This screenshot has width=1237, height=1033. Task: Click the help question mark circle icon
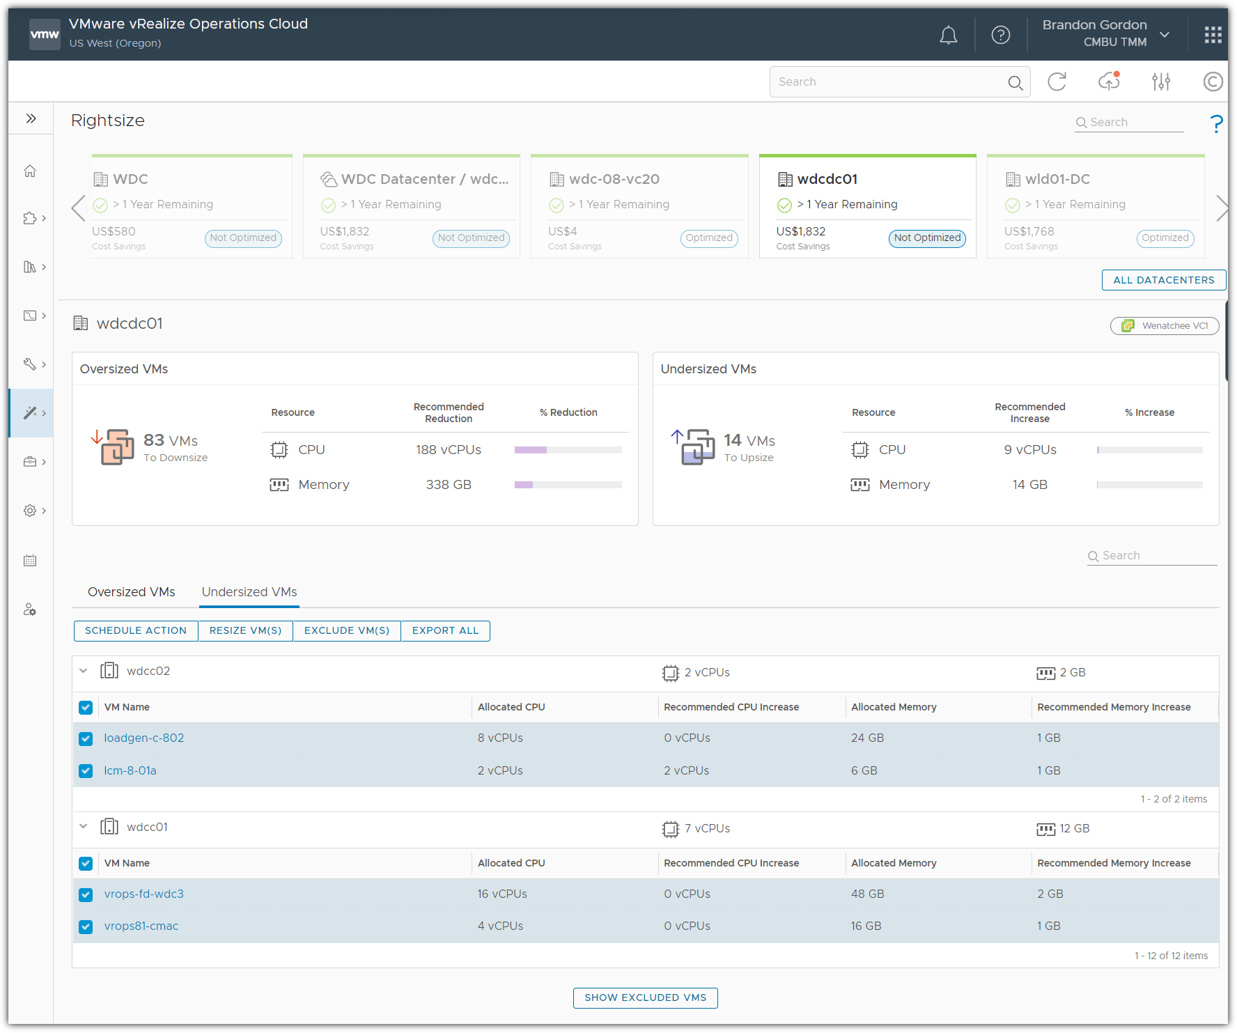coord(1000,35)
